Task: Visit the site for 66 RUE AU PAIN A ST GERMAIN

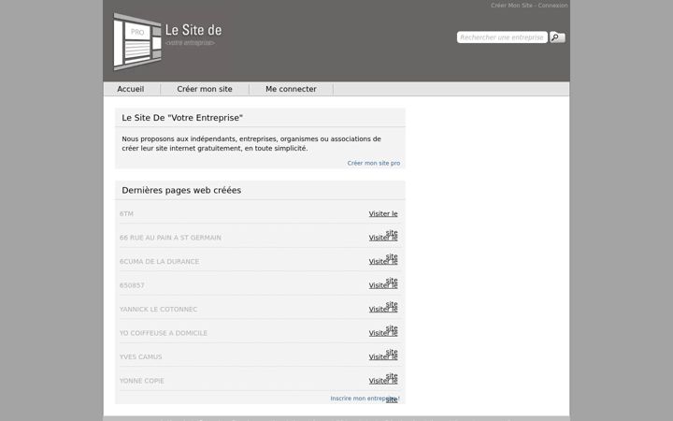Action: click(383, 238)
